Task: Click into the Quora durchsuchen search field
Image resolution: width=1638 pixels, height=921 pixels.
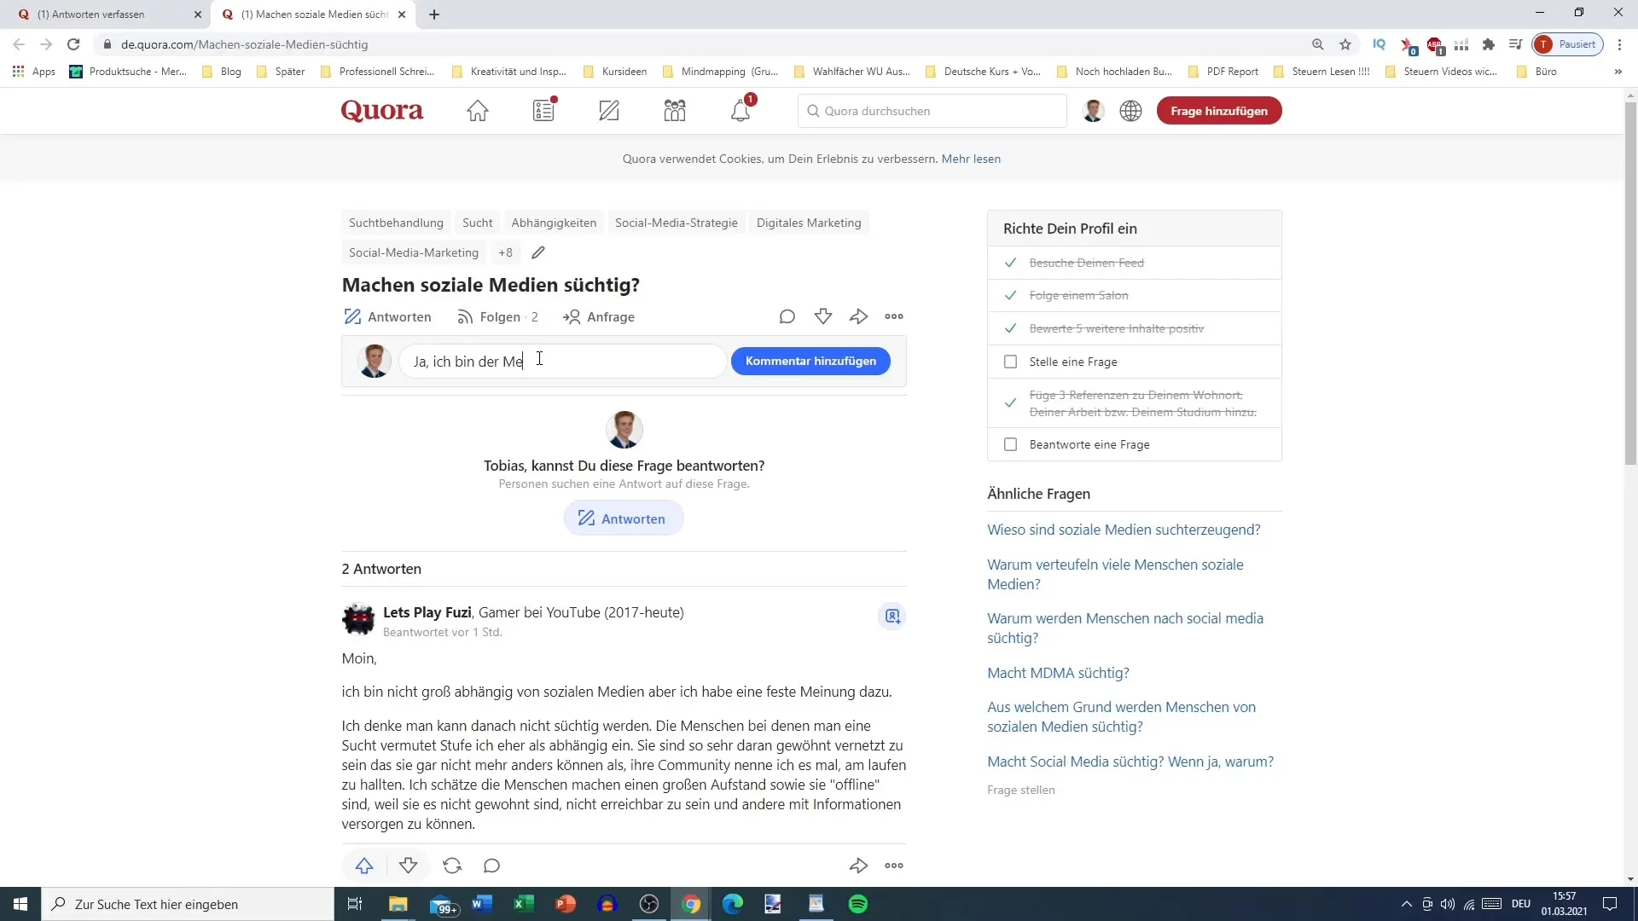Action: [932, 111]
